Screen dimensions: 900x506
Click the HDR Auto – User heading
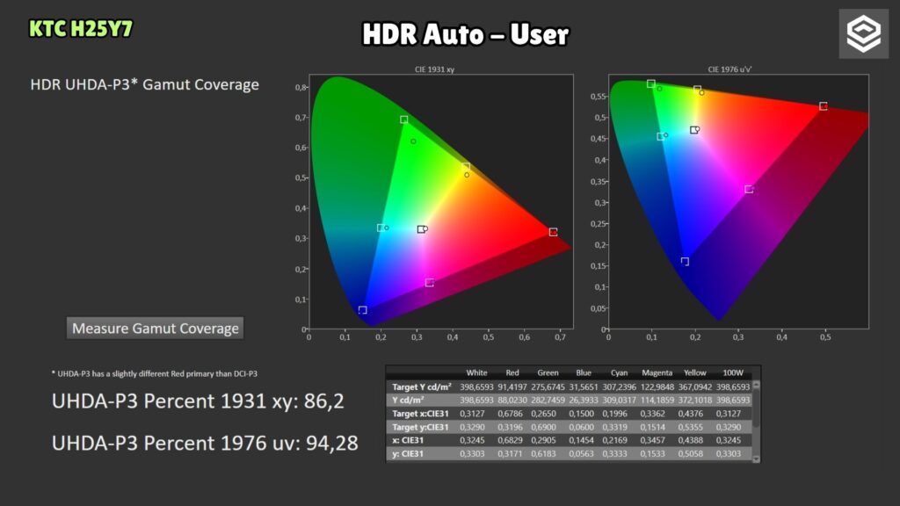pos(466,34)
